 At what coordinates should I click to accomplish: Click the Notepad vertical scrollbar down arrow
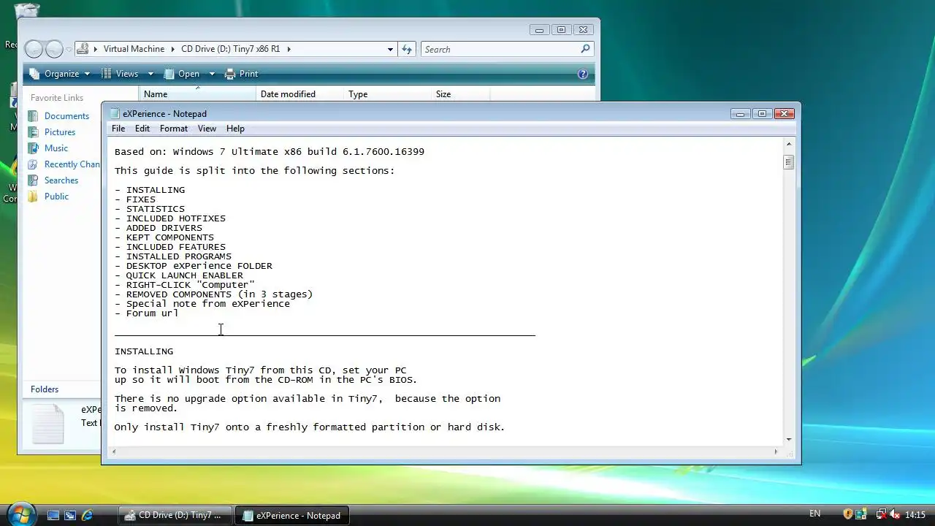pos(788,439)
